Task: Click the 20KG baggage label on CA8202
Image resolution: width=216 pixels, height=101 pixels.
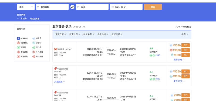Action: pyautogui.click(x=158, y=79)
